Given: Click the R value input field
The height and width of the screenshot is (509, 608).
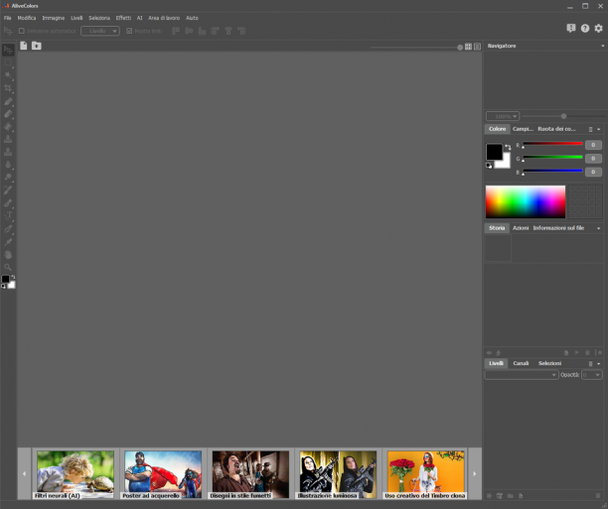Looking at the screenshot, I should 593,145.
